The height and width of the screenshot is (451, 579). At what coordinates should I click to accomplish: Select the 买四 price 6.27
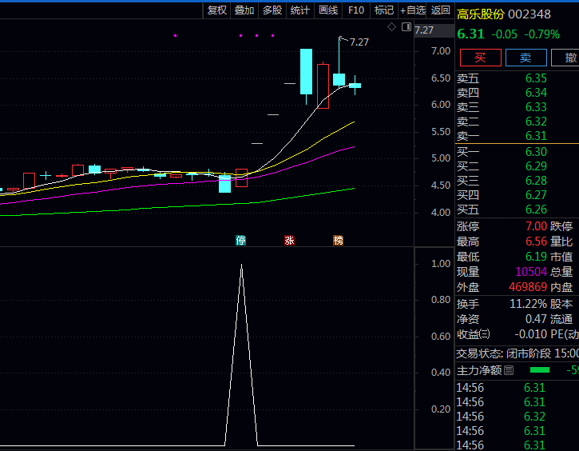[x=536, y=195]
